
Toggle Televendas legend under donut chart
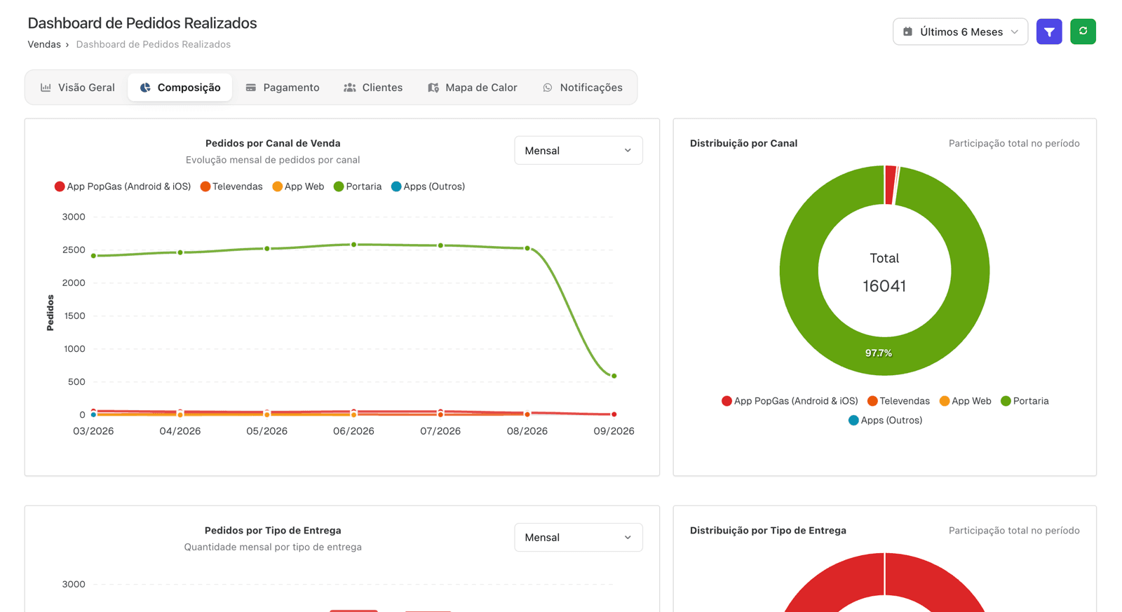(898, 401)
